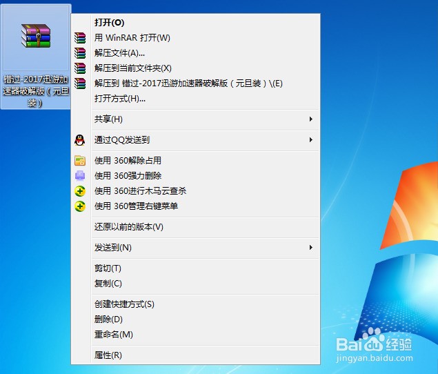Click the 360解除占用 folder icon
The height and width of the screenshot is (374, 438).
click(80, 161)
